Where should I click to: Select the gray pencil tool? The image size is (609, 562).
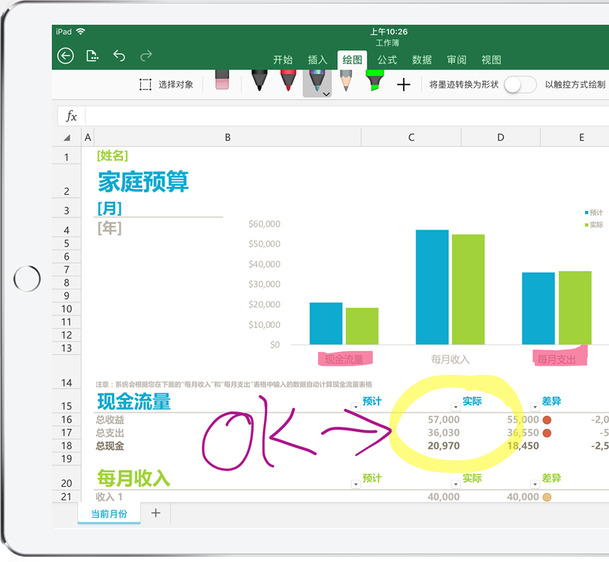346,82
